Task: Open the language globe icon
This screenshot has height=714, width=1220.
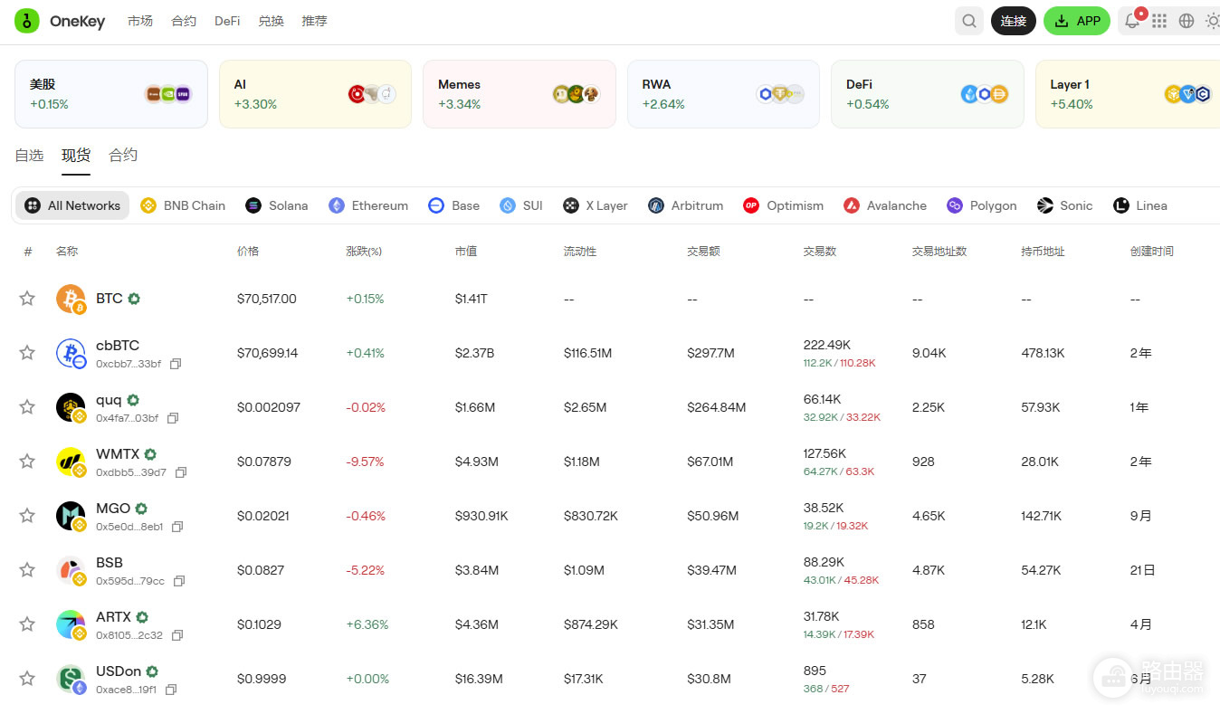Action: click(x=1187, y=21)
